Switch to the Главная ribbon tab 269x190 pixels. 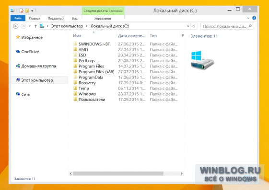tap(35, 18)
